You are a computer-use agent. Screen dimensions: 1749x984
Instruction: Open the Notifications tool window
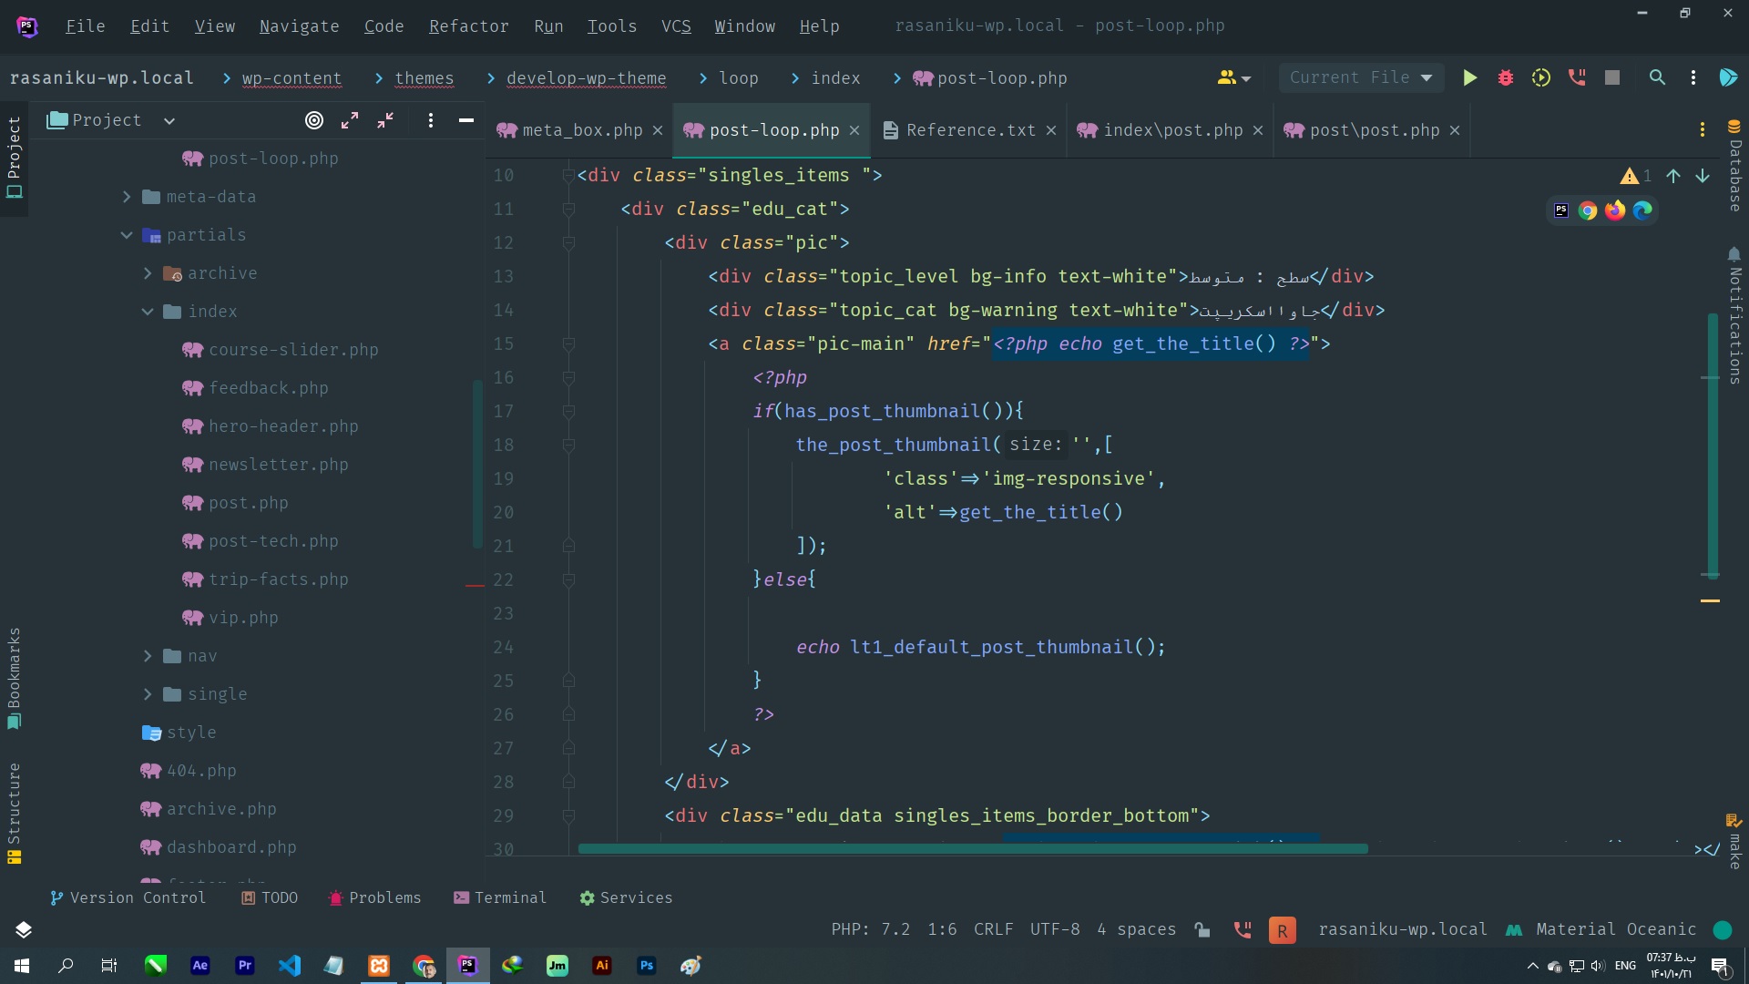1734,315
